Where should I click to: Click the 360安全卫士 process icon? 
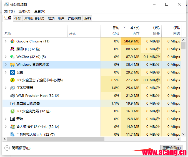click(x=12, y=80)
